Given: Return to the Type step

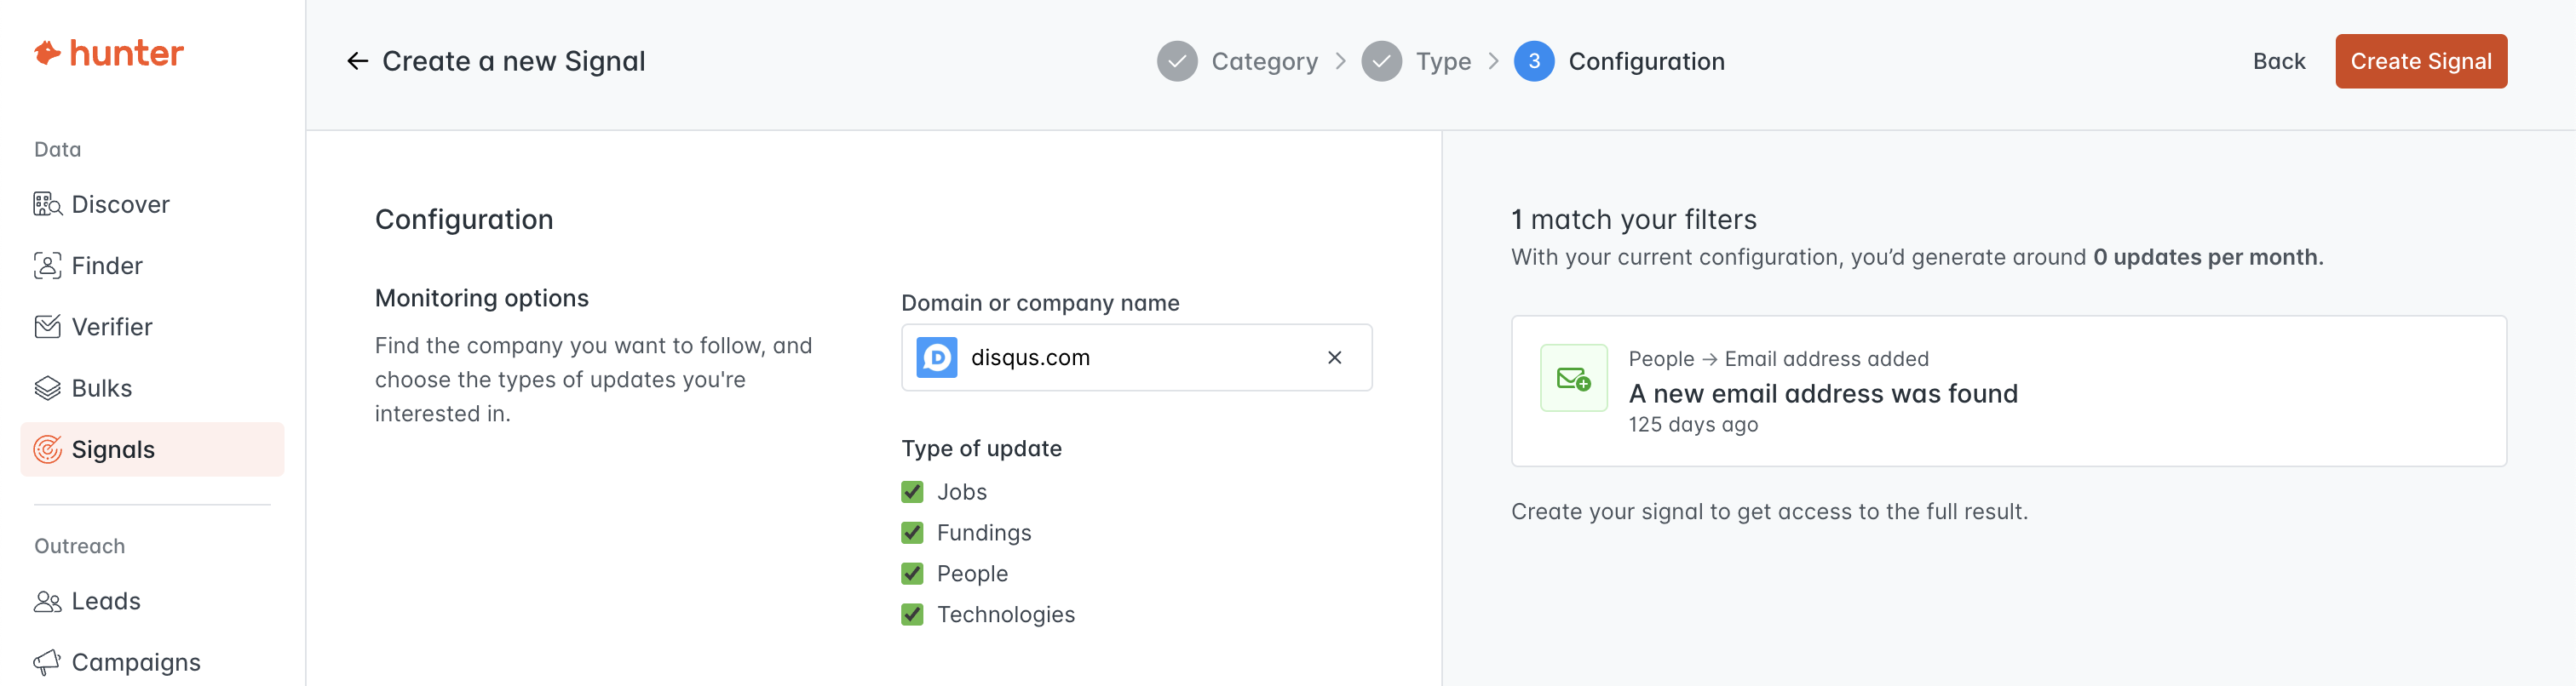Looking at the screenshot, I should coord(1416,62).
